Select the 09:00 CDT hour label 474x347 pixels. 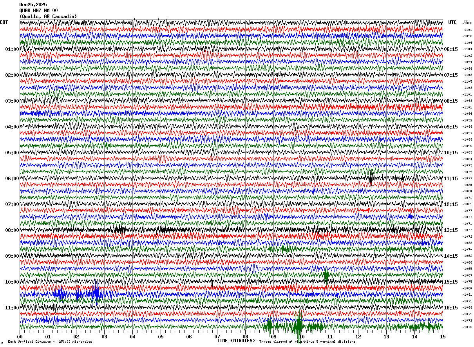click(12, 256)
